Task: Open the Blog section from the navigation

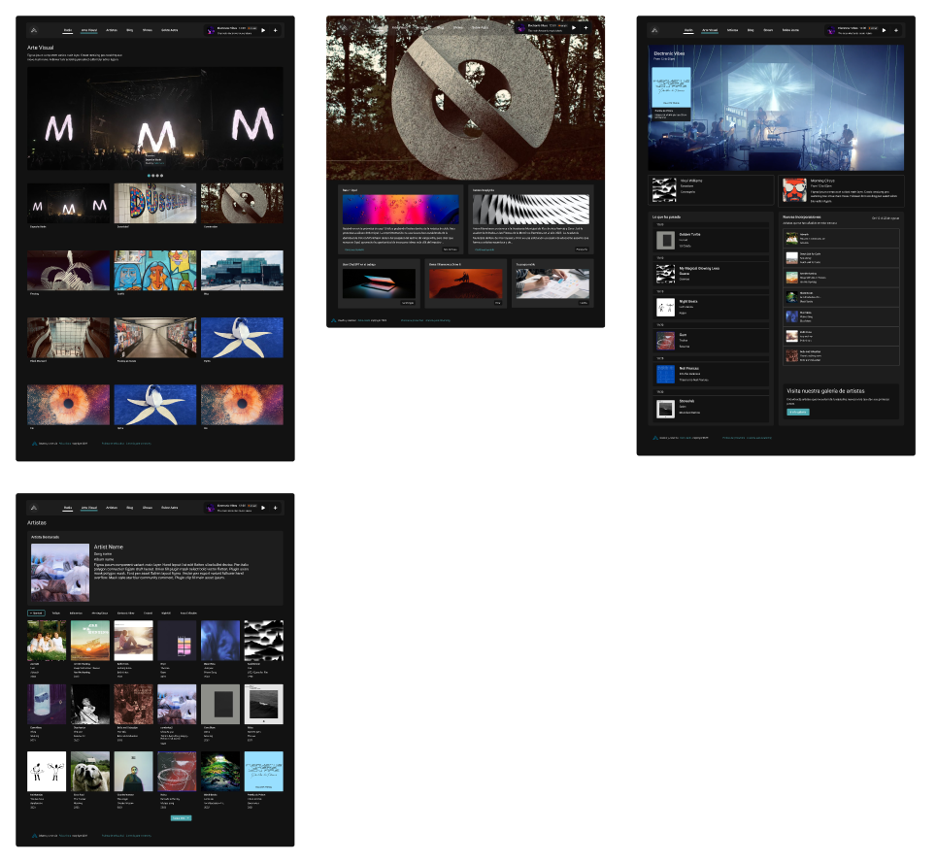Action: pyautogui.click(x=130, y=30)
